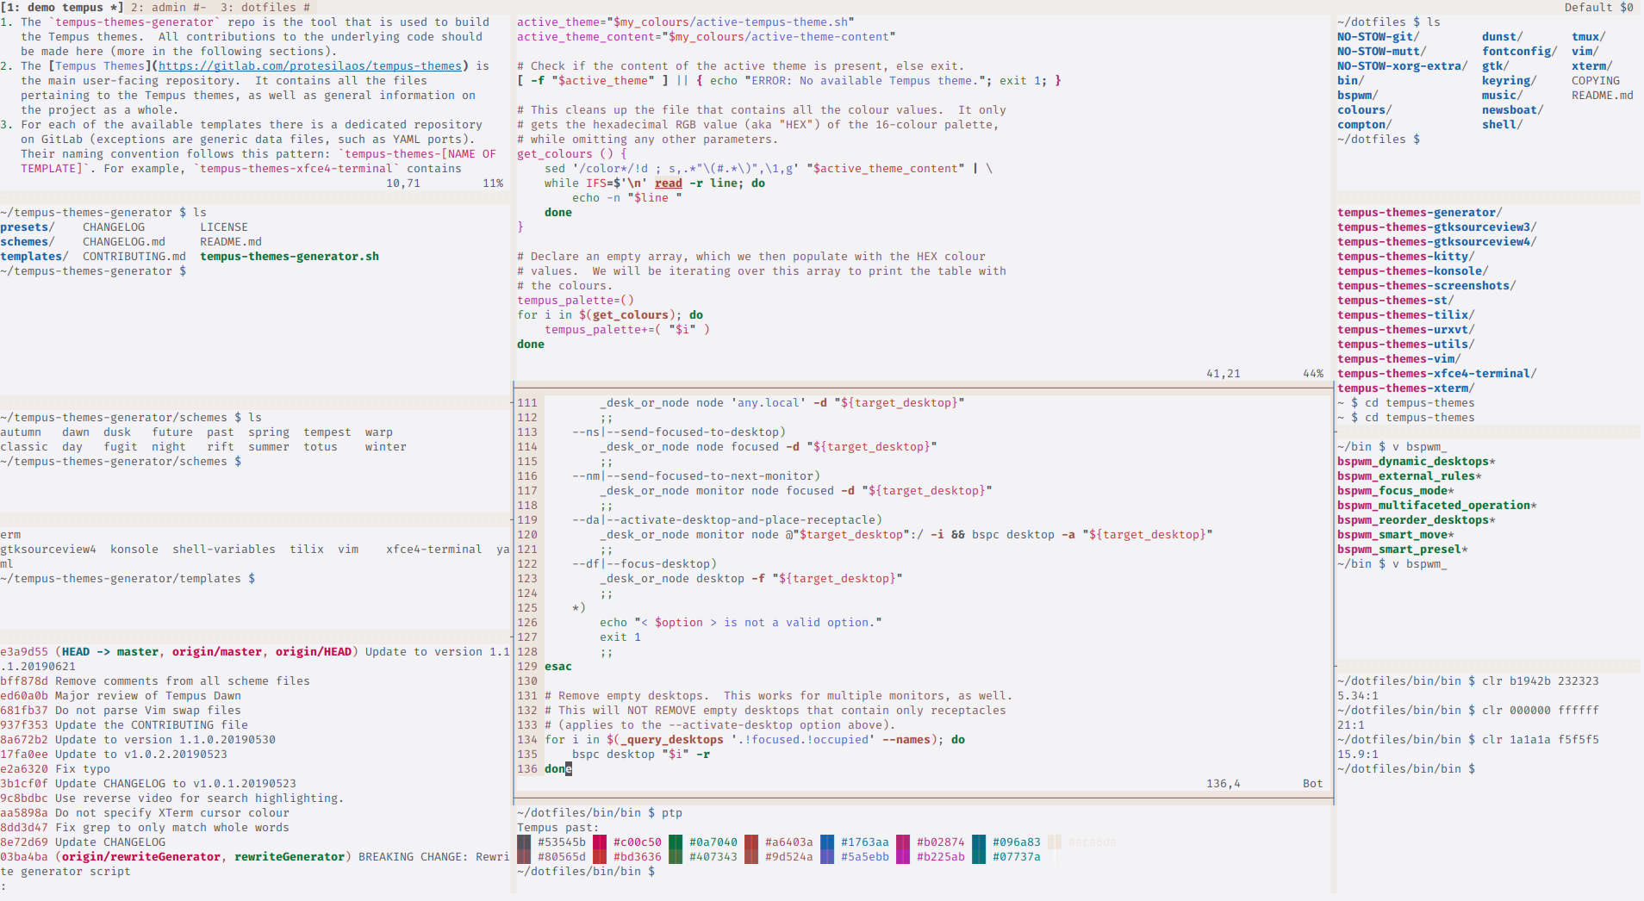Click the 'schemes/' directory in generator listing

28,242
